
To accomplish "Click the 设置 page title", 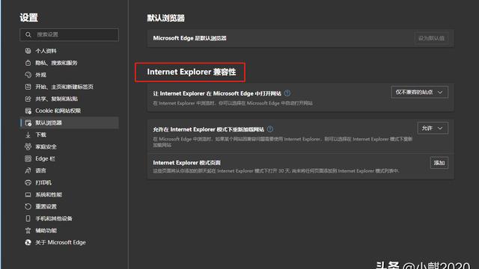I will (x=28, y=18).
